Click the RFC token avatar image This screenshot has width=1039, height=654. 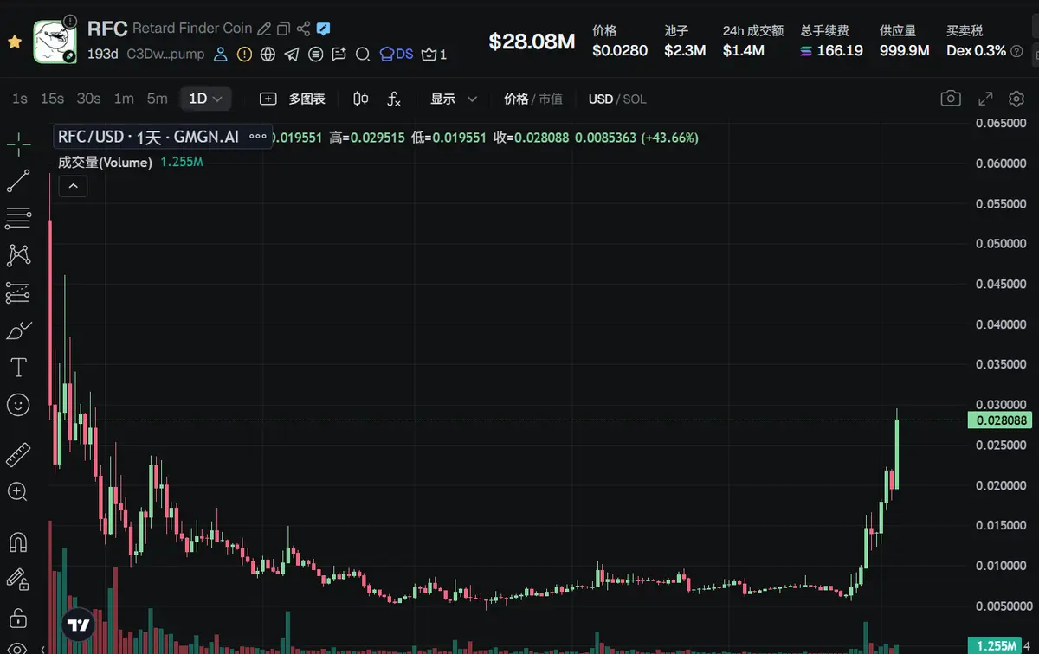54,42
